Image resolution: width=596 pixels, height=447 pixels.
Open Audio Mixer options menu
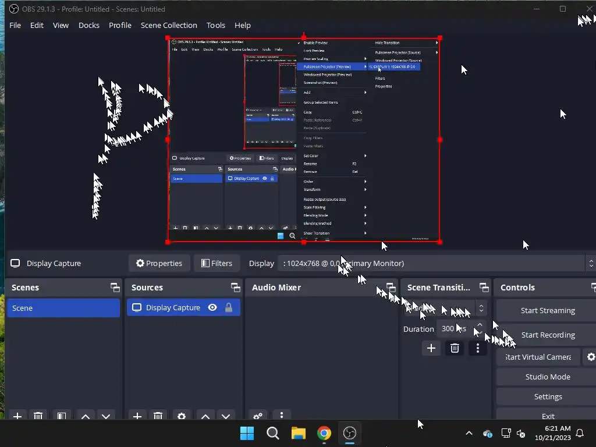[x=282, y=415]
